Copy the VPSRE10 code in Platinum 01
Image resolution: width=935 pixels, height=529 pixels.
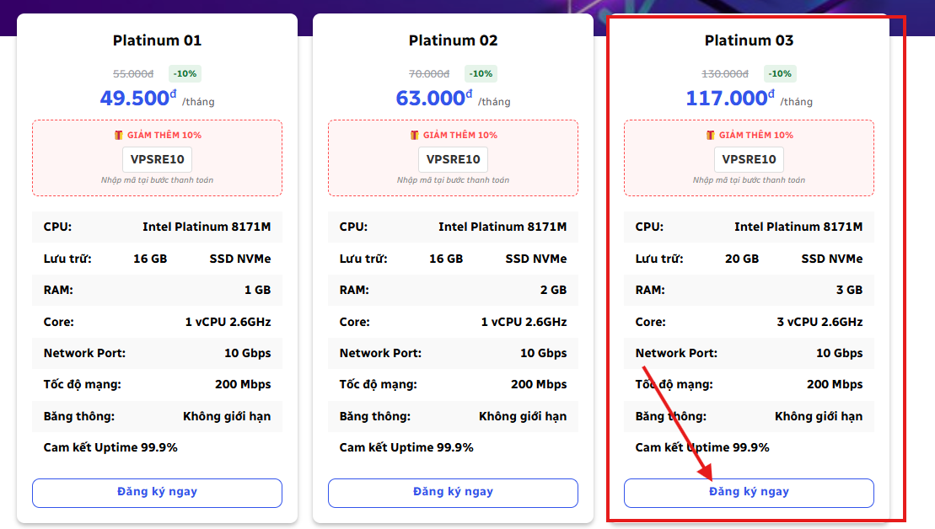[x=158, y=159]
